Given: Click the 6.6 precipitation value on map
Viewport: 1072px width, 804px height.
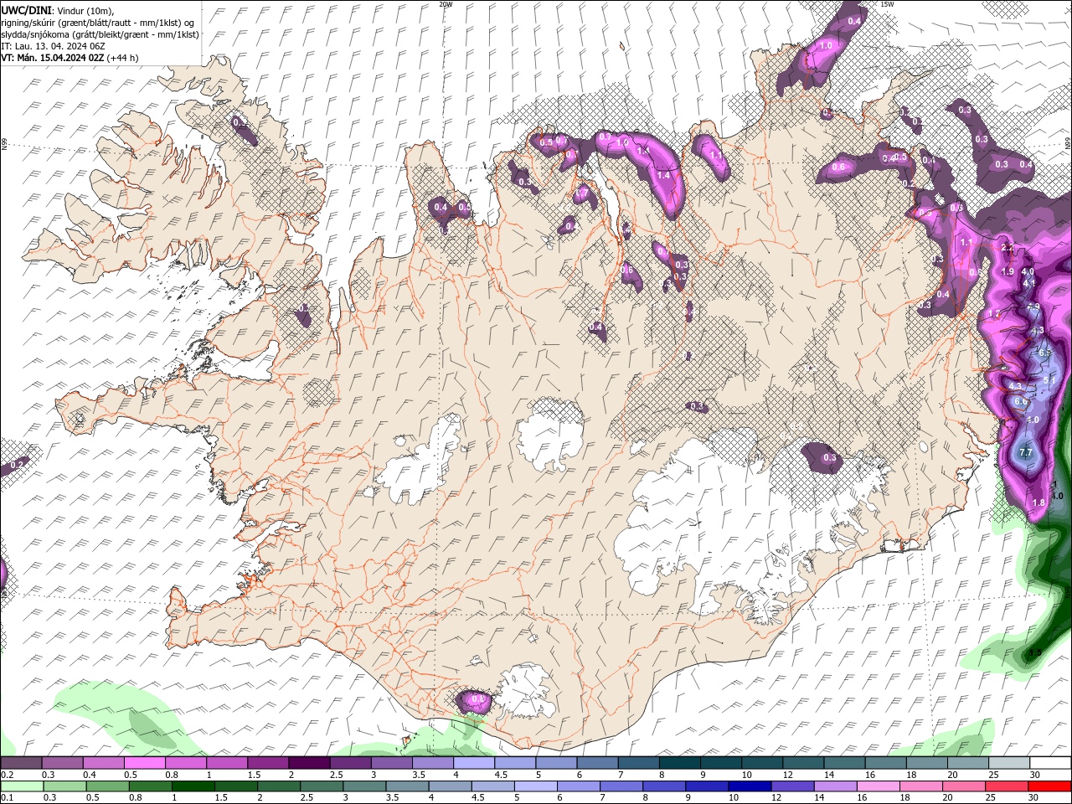Looking at the screenshot, I should coord(1021,402).
